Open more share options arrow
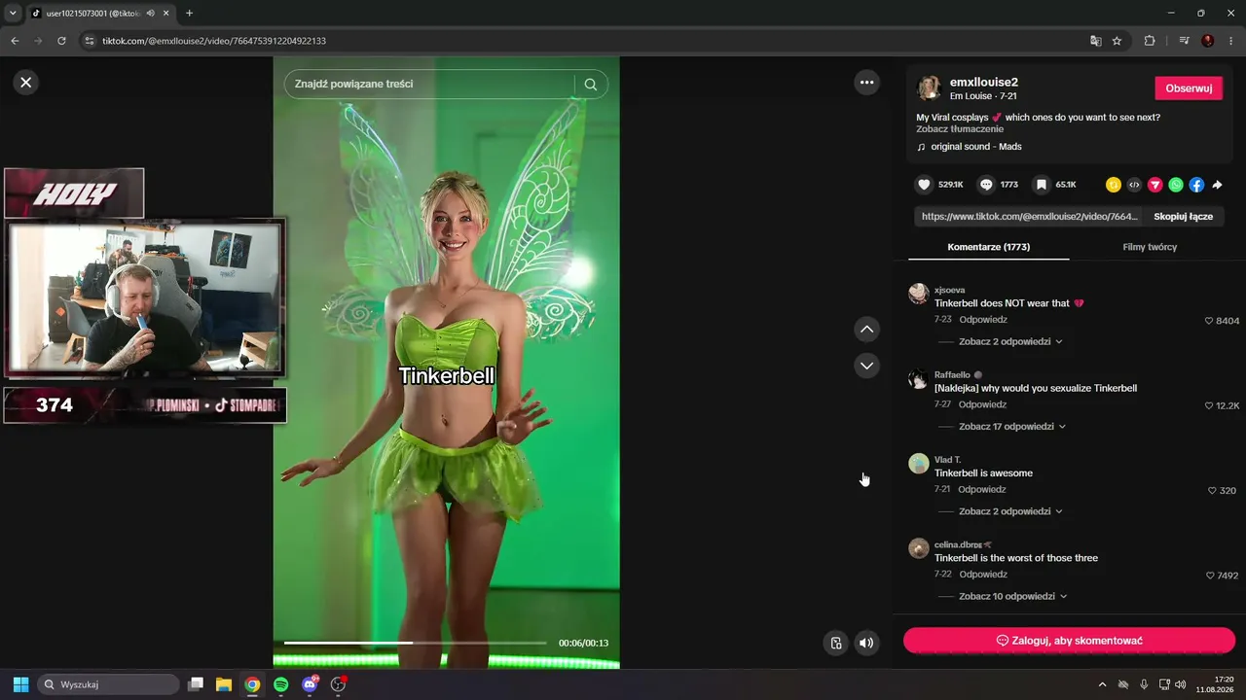This screenshot has width=1246, height=700. click(1217, 185)
